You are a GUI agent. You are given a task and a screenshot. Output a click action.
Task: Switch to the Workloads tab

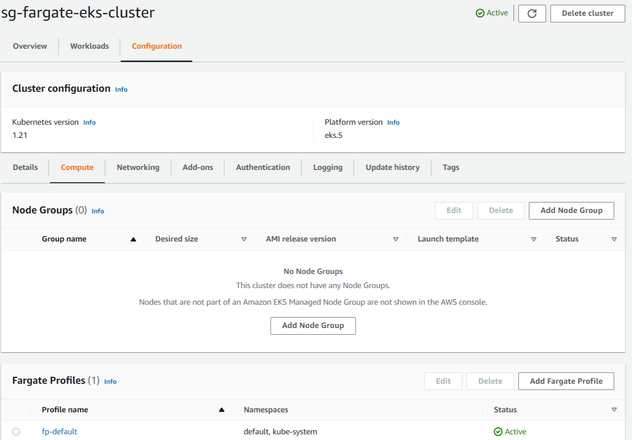tap(90, 46)
